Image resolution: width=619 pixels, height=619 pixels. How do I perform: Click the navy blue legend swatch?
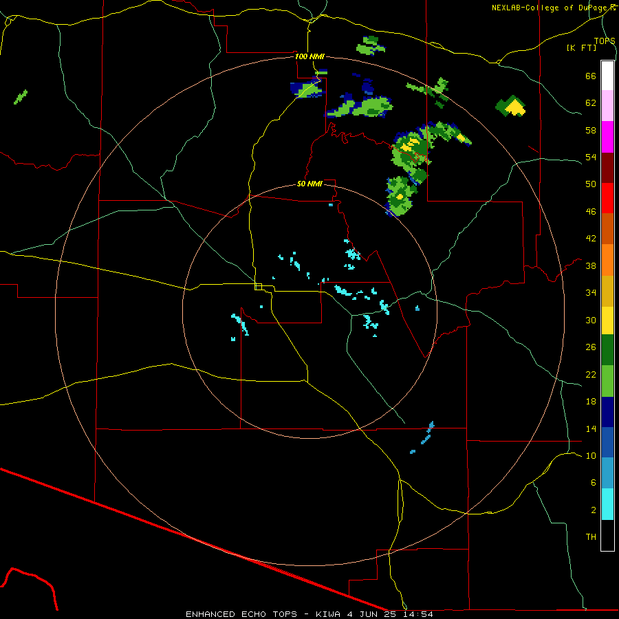point(607,412)
